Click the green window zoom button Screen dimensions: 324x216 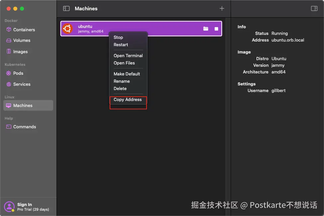[22, 9]
